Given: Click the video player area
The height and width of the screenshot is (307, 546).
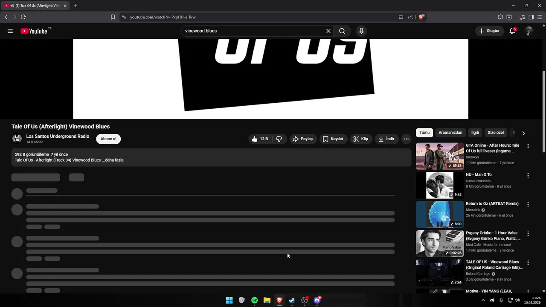Looking at the screenshot, I should [270, 79].
